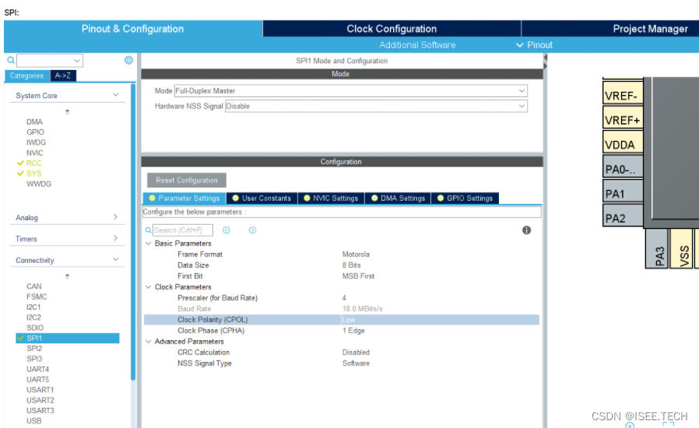Open the NVIC Settings tab
699x428 pixels.
point(331,198)
